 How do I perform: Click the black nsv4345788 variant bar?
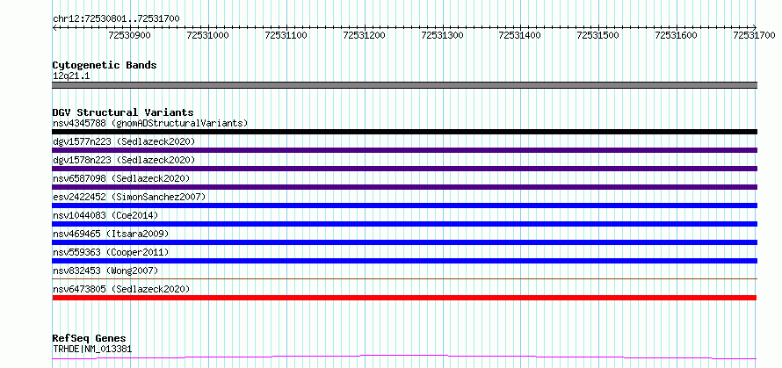(x=404, y=132)
